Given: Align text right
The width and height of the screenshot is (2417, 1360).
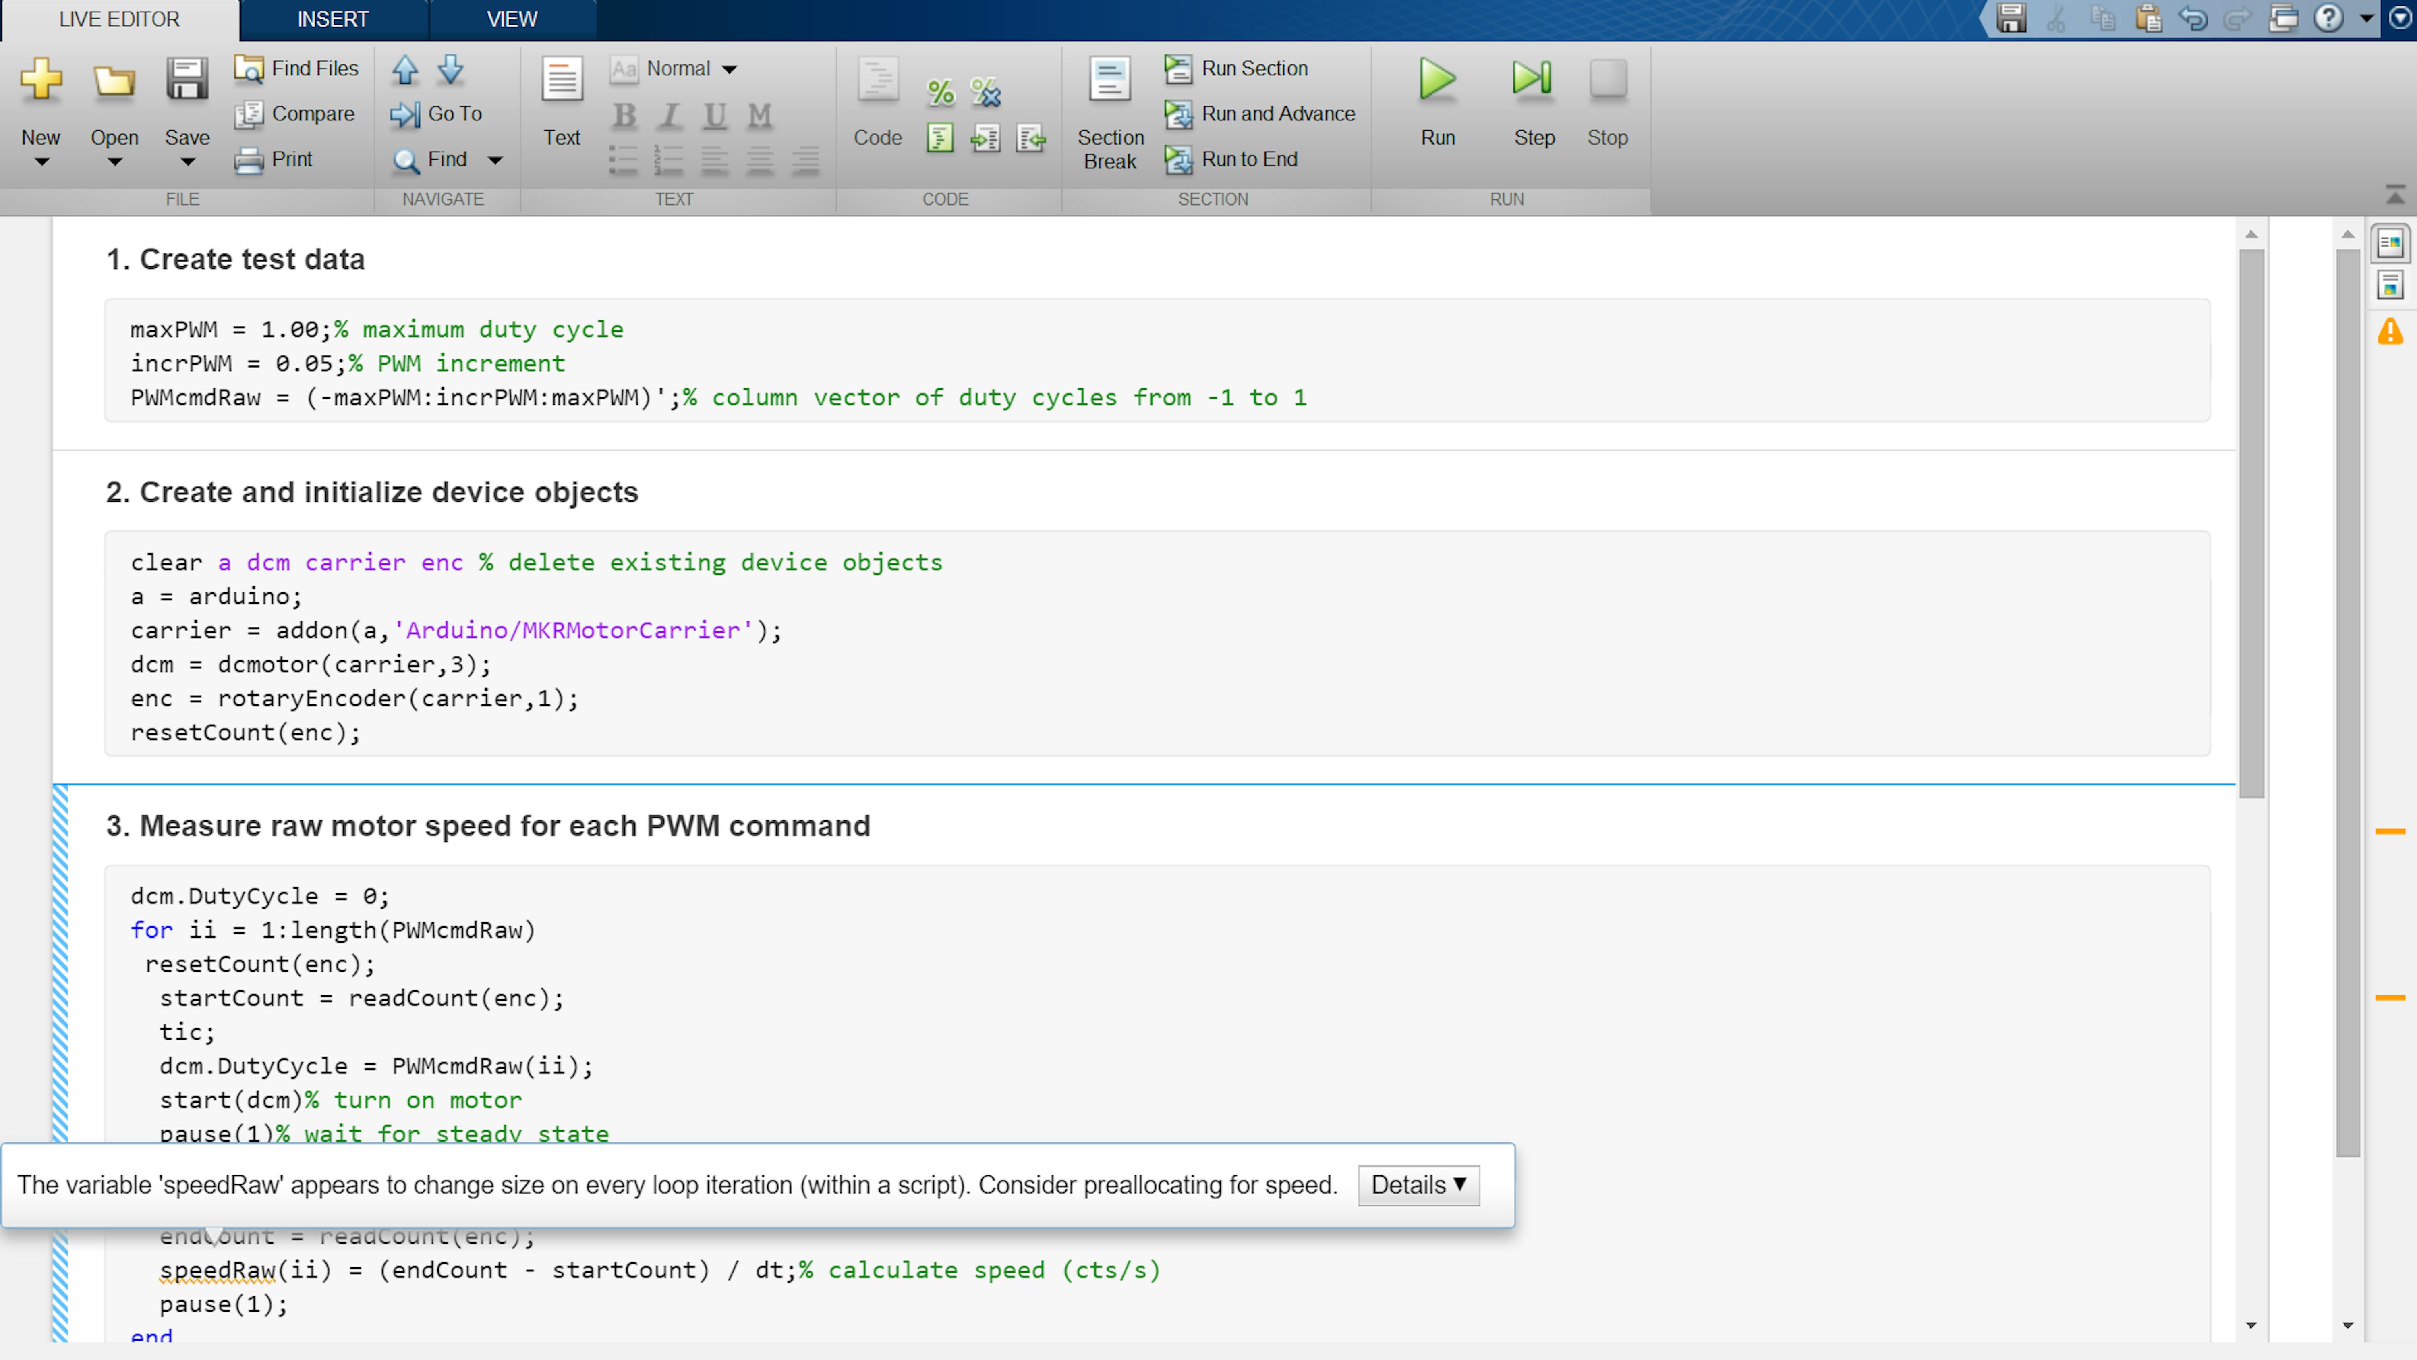Looking at the screenshot, I should pos(806,160).
